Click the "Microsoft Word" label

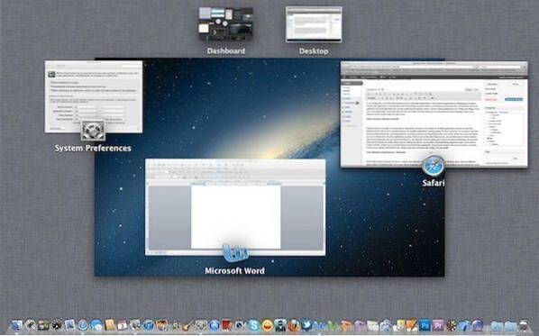click(234, 271)
